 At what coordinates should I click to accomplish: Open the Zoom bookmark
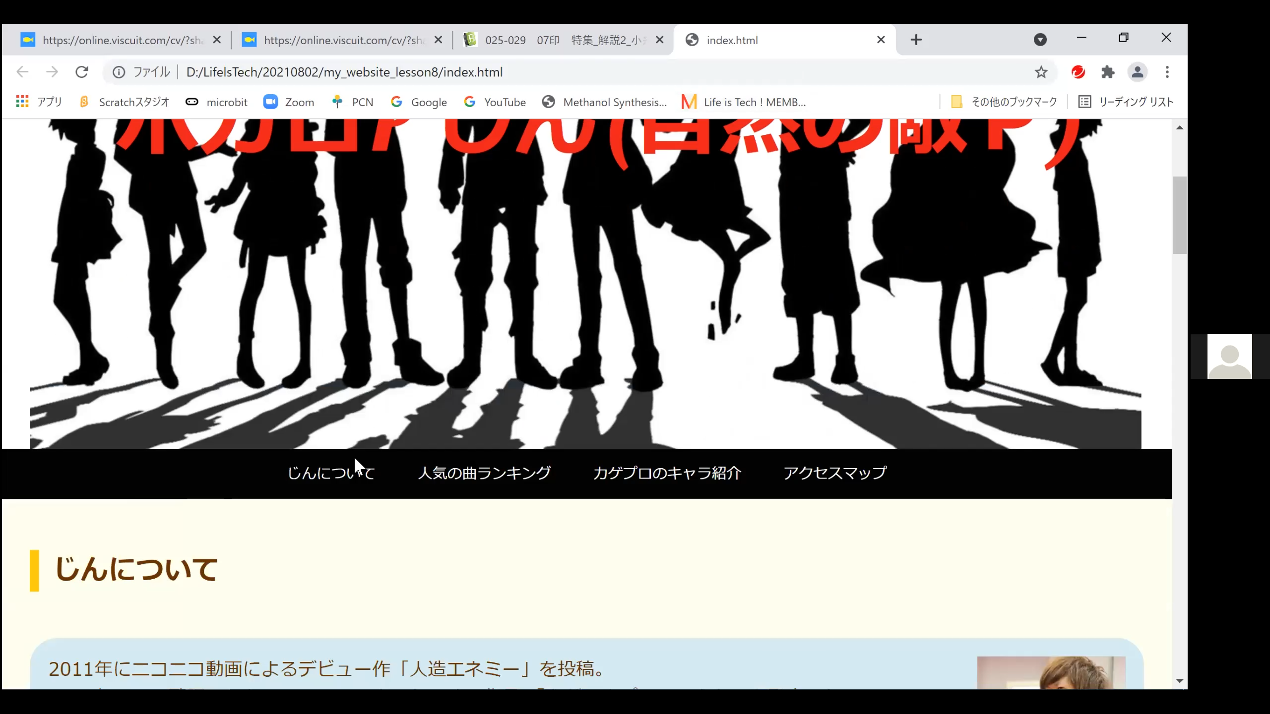pos(289,102)
